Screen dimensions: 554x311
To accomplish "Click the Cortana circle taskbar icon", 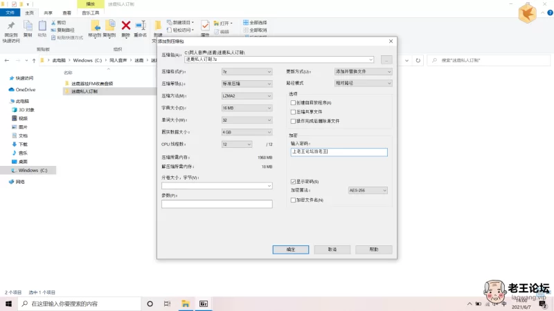I will tap(150, 303).
